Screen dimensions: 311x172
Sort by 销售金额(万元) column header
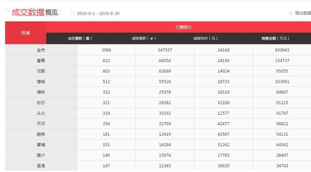pyautogui.click(x=275, y=38)
